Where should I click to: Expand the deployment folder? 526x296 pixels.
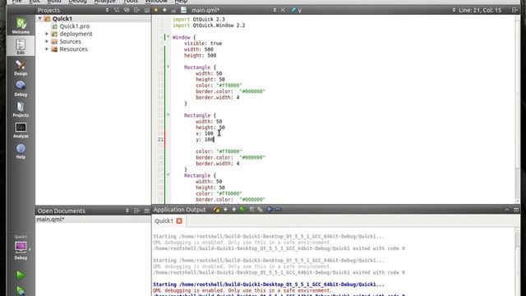pos(47,34)
